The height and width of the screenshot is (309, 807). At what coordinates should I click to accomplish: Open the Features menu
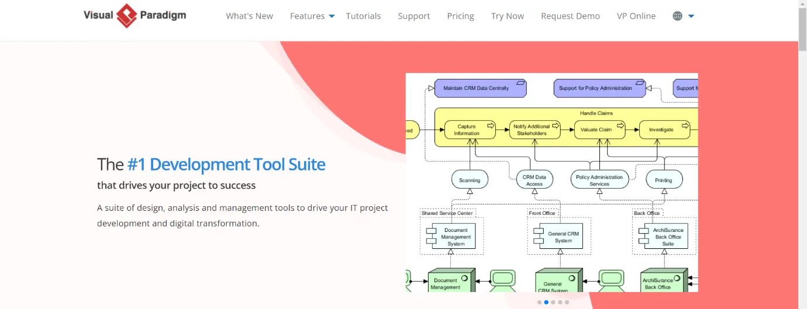click(308, 16)
